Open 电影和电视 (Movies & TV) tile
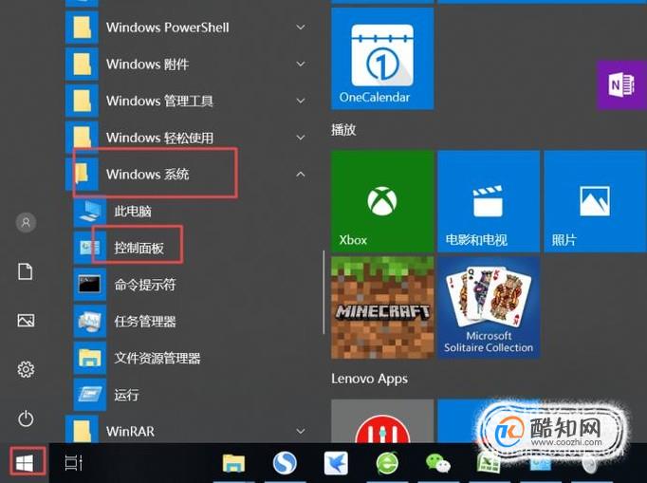 (489, 201)
